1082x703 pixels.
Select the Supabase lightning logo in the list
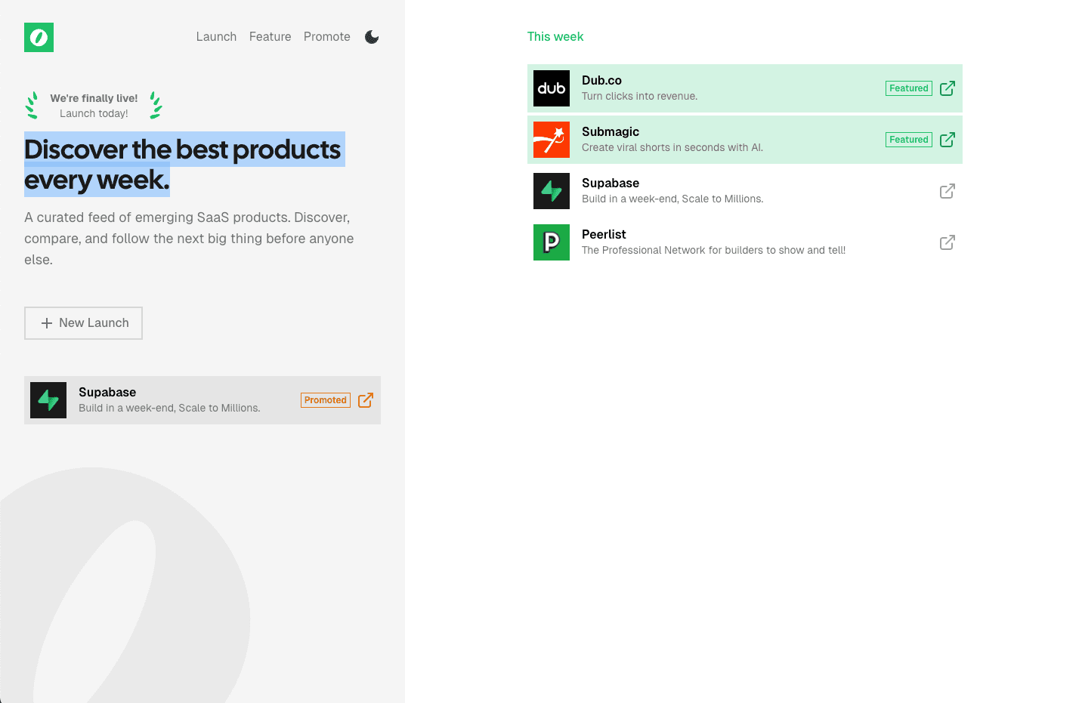552,191
